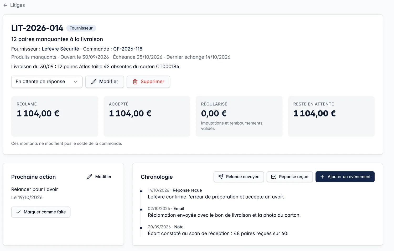The height and width of the screenshot is (251, 394).
Task: Click the Chronologie heading
Action: 157,177
